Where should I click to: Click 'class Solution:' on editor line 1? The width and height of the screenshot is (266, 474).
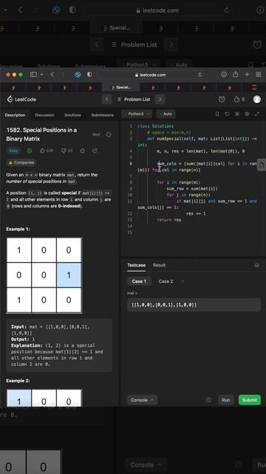[x=156, y=126]
